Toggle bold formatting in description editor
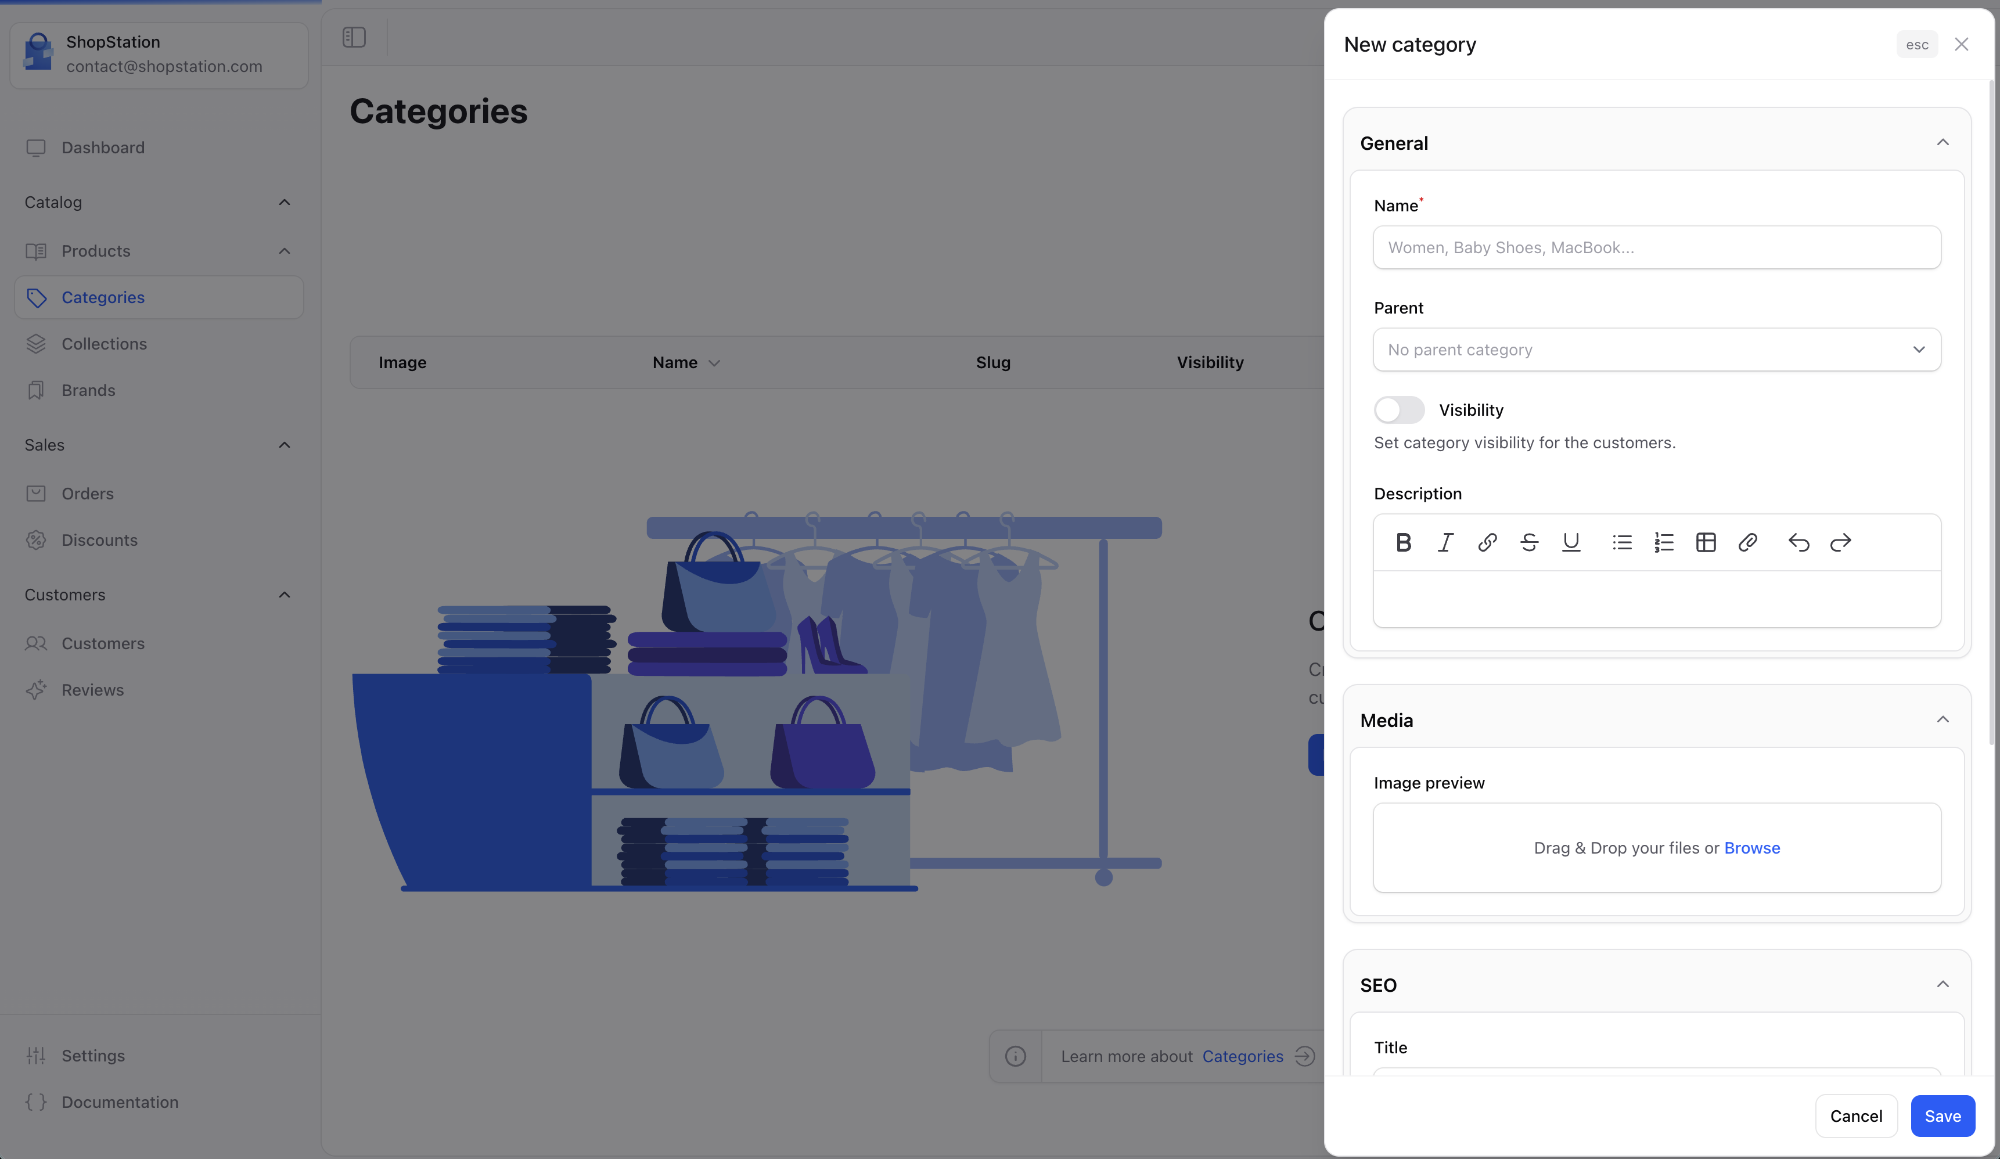Viewport: 2000px width, 1159px height. click(x=1402, y=542)
